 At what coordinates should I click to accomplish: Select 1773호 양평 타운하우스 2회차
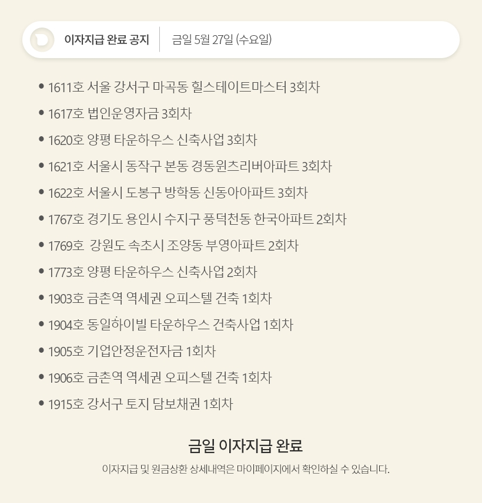(152, 272)
